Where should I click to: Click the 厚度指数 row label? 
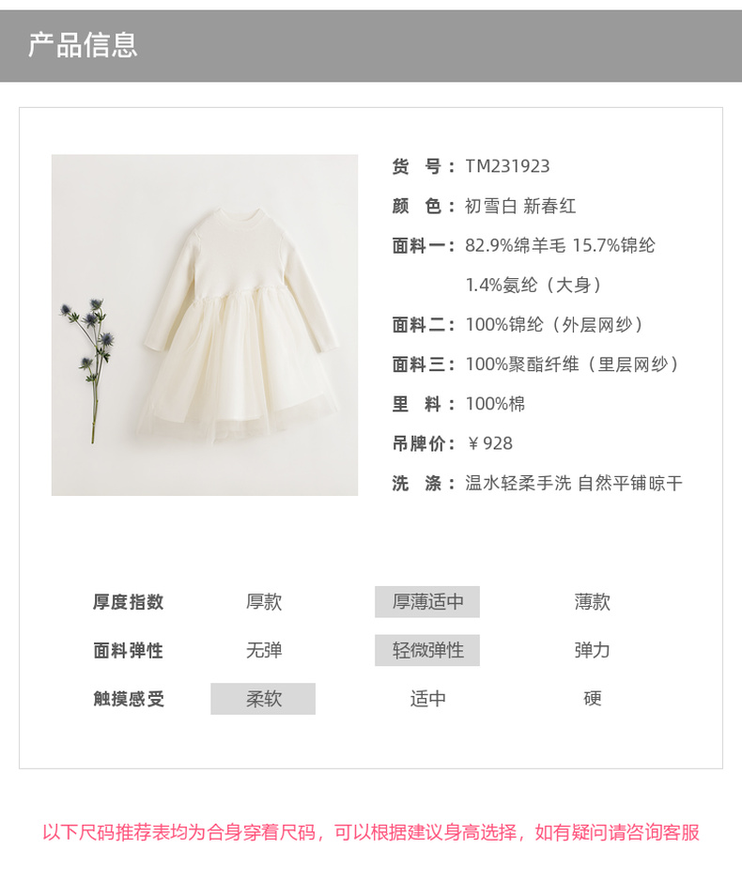129,602
